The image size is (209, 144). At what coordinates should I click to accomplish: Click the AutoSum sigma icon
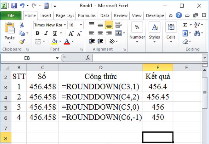point(185,25)
